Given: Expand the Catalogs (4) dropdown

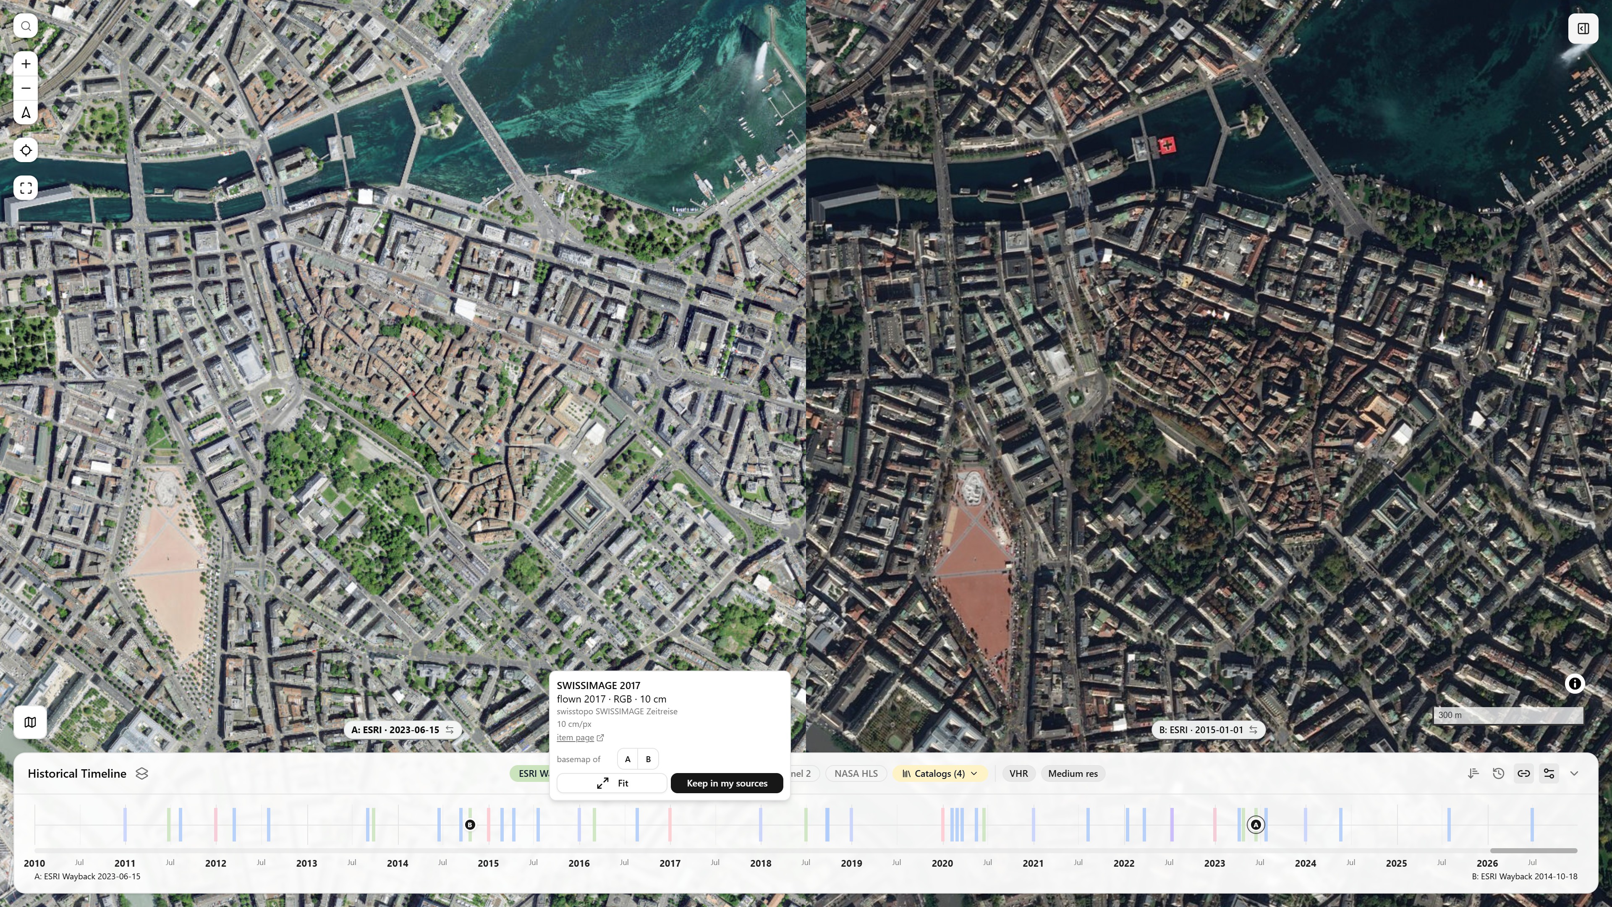Looking at the screenshot, I should tap(940, 773).
